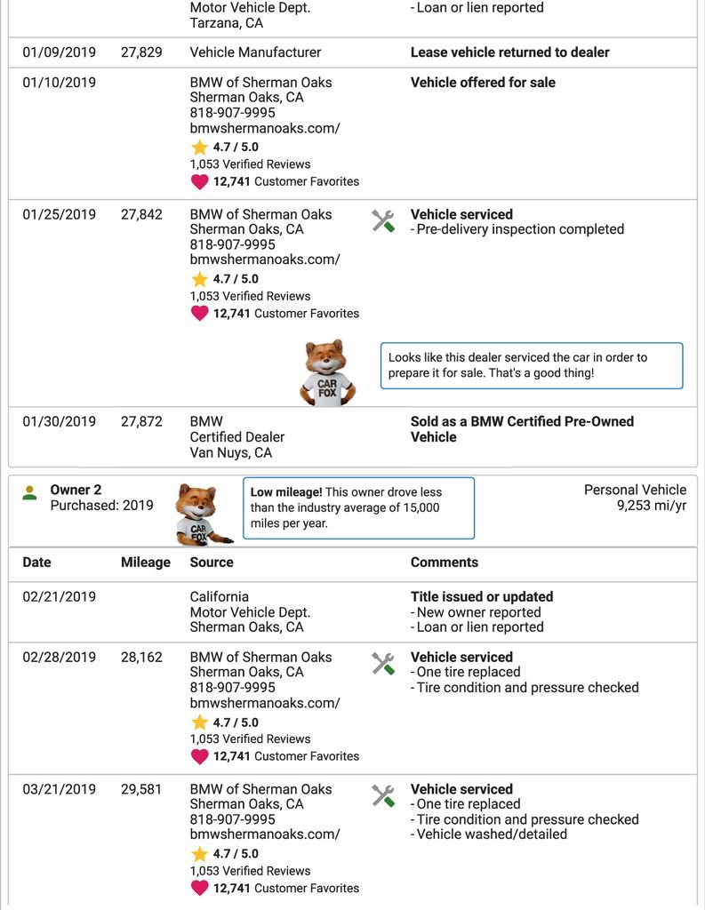
Task: Open 1,053 Verified Reviews in the 01/10/2019 entry
Action: pyautogui.click(x=250, y=164)
